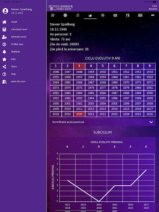Open the star symbol tab icon
Screen dimensions: 159x212
(x=103, y=15)
